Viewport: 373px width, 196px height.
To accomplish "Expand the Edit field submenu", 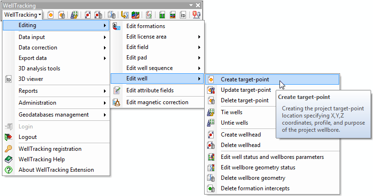I will pyautogui.click(x=157, y=47).
